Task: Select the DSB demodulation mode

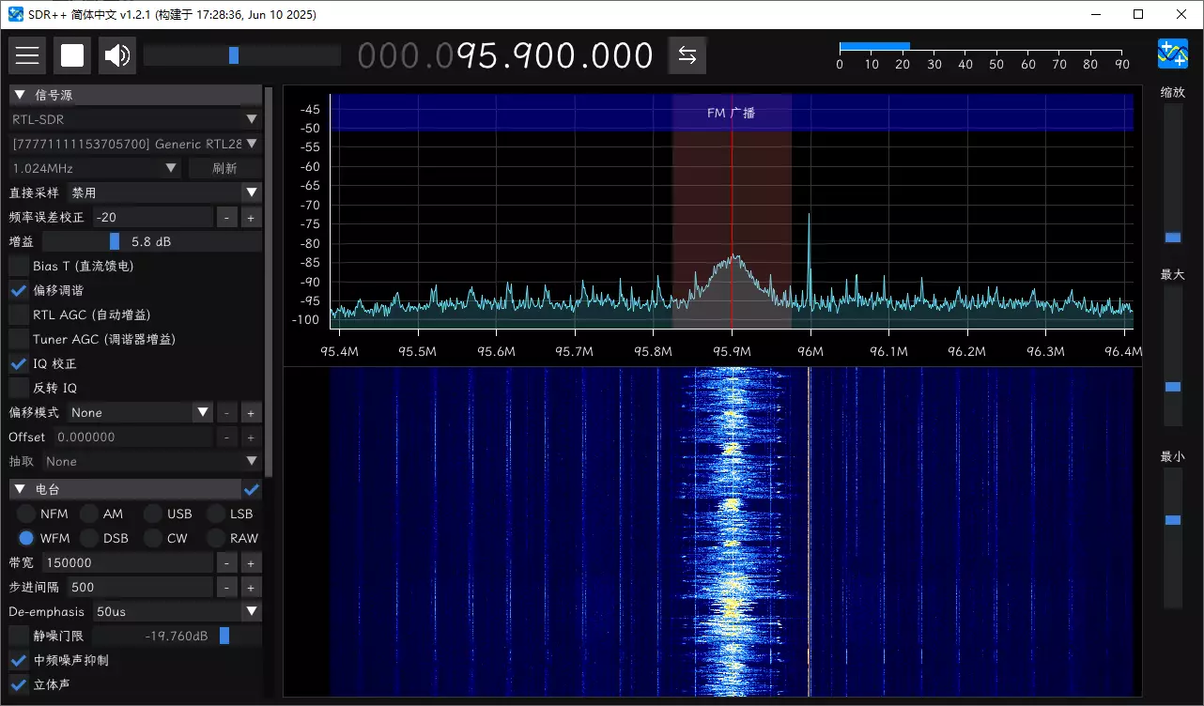Action: click(x=89, y=538)
